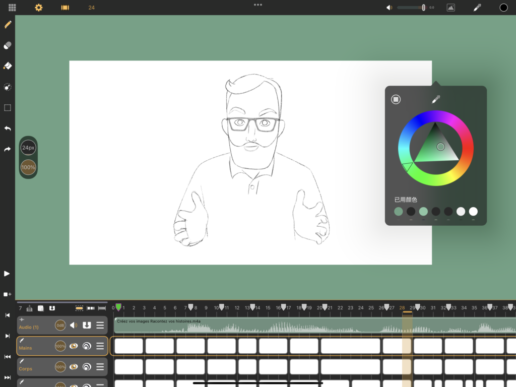The width and height of the screenshot is (516, 387).
Task: Go to the previous keyframe with the double arrow
Action: click(x=7, y=356)
